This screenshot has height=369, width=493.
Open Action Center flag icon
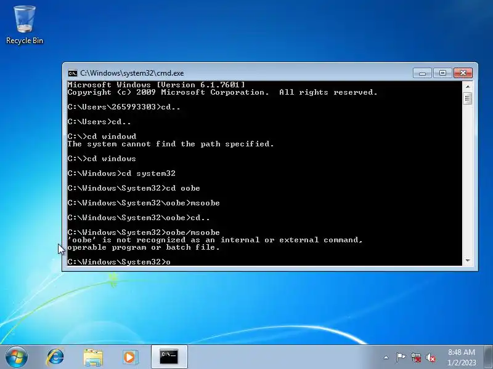(400, 357)
